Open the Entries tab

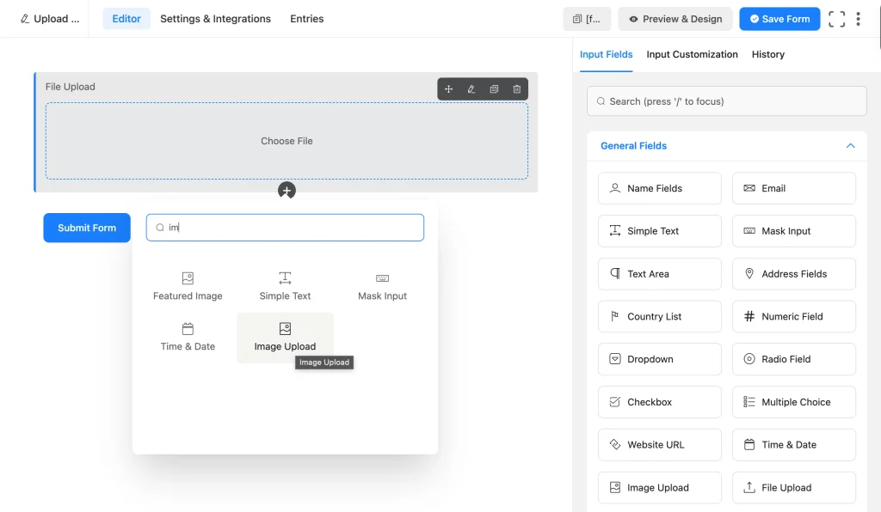tap(307, 19)
